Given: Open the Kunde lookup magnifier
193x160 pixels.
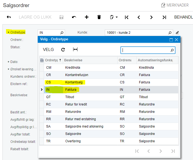Looking at the screenshot, I should (170, 33).
